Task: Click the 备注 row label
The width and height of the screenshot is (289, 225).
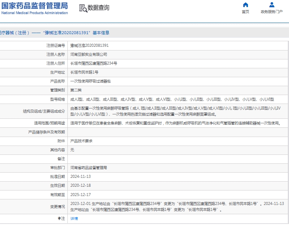Action: (61, 159)
